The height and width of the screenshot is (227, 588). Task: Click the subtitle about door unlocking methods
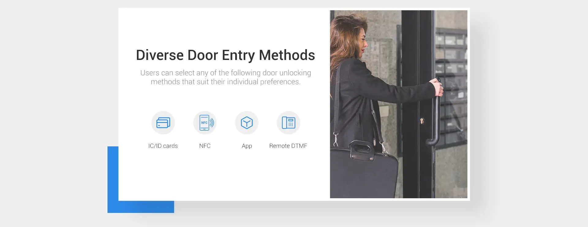point(225,77)
